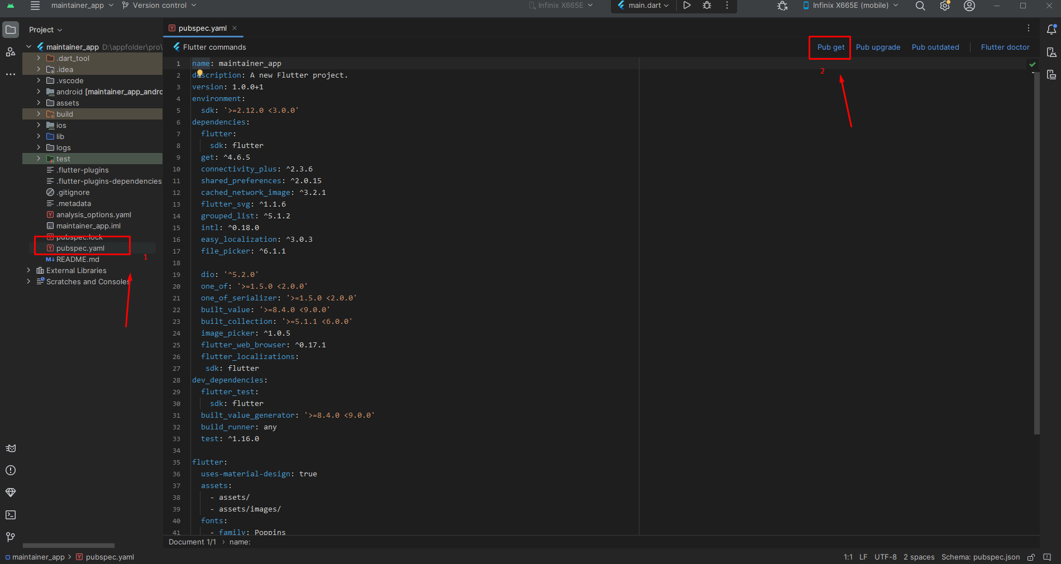Open the Notifications bell
The width and height of the screenshot is (1061, 564).
(x=1052, y=30)
